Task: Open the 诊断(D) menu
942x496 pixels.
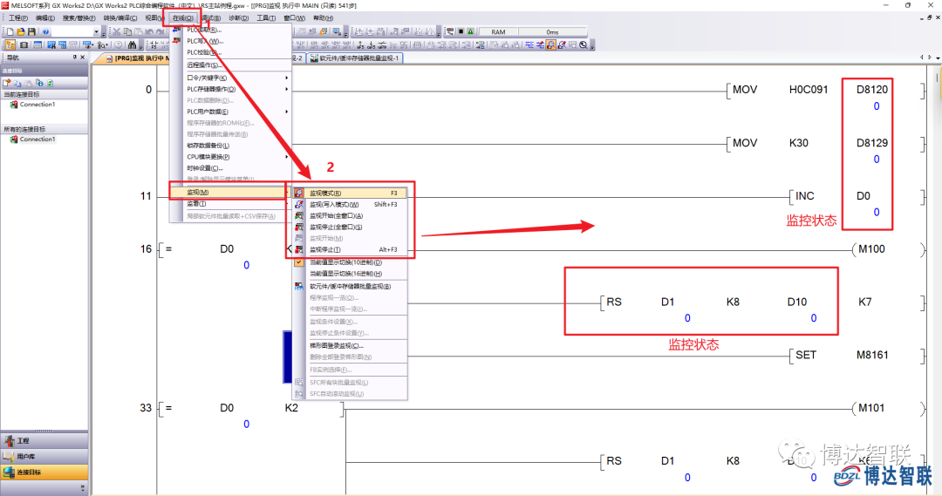Action: tap(238, 18)
